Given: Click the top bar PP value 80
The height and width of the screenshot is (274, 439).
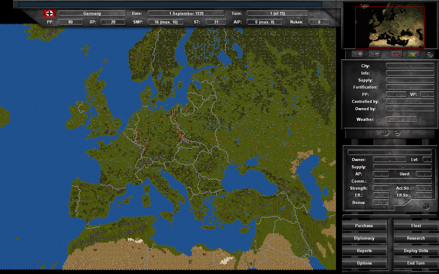Looking at the screenshot, I should coord(70,22).
